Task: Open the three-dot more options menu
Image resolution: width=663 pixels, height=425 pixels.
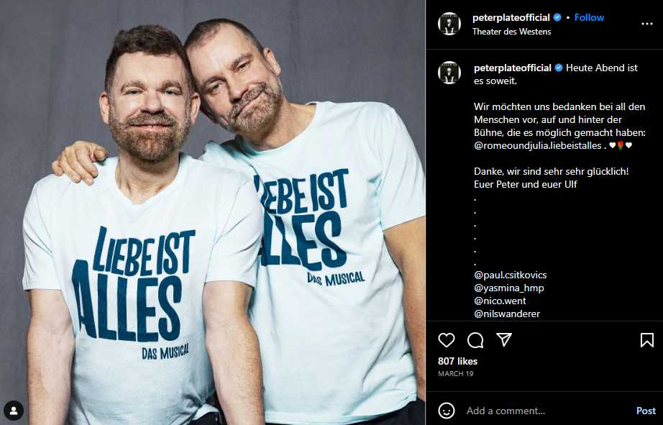Action: click(x=647, y=24)
